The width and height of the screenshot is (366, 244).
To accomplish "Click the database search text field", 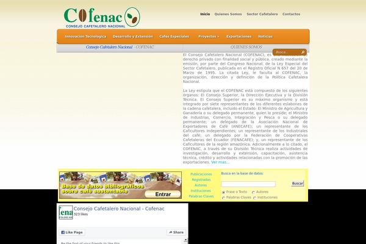I will (x=248, y=184).
